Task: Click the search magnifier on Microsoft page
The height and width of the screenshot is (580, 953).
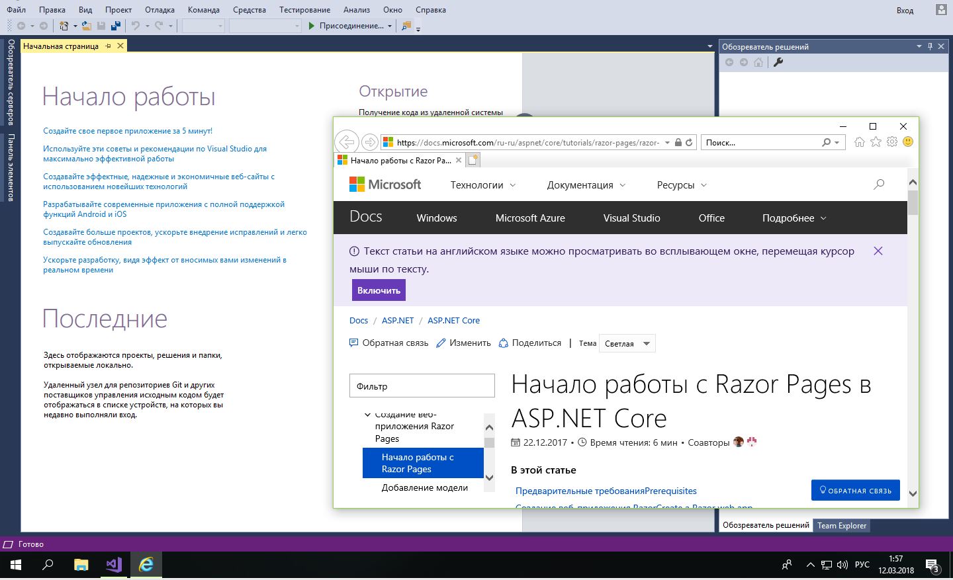Action: [x=879, y=185]
